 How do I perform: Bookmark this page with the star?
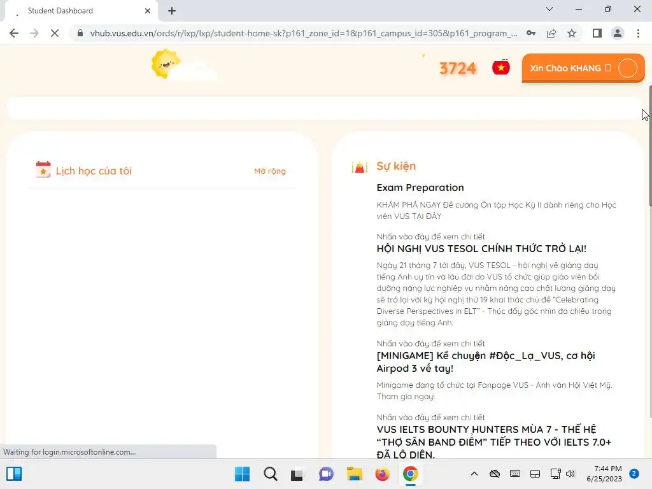click(572, 33)
